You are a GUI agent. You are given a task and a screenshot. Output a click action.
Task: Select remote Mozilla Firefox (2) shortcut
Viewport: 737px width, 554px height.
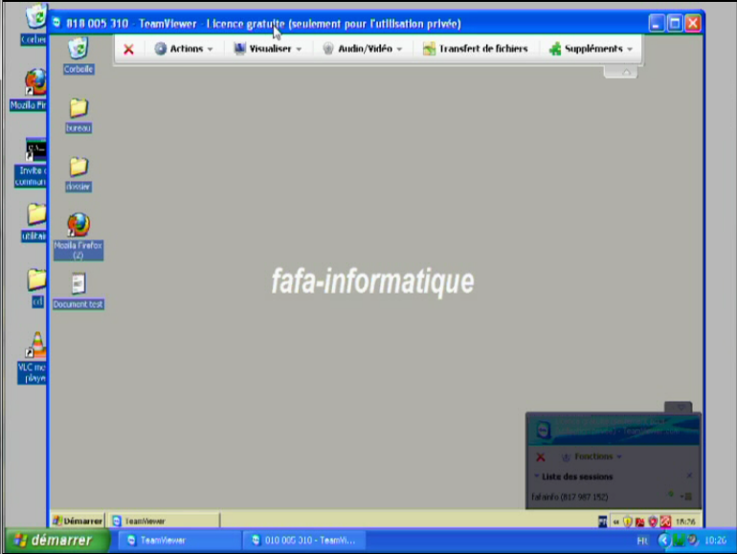point(78,236)
